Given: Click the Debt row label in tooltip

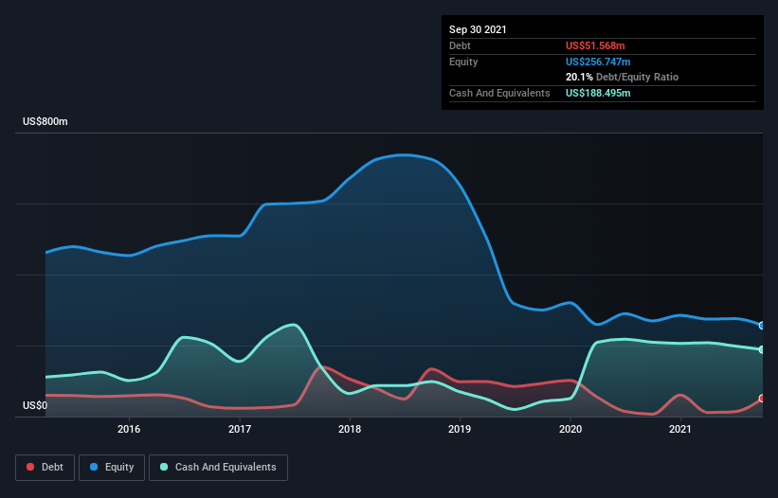Looking at the screenshot, I should coord(460,45).
